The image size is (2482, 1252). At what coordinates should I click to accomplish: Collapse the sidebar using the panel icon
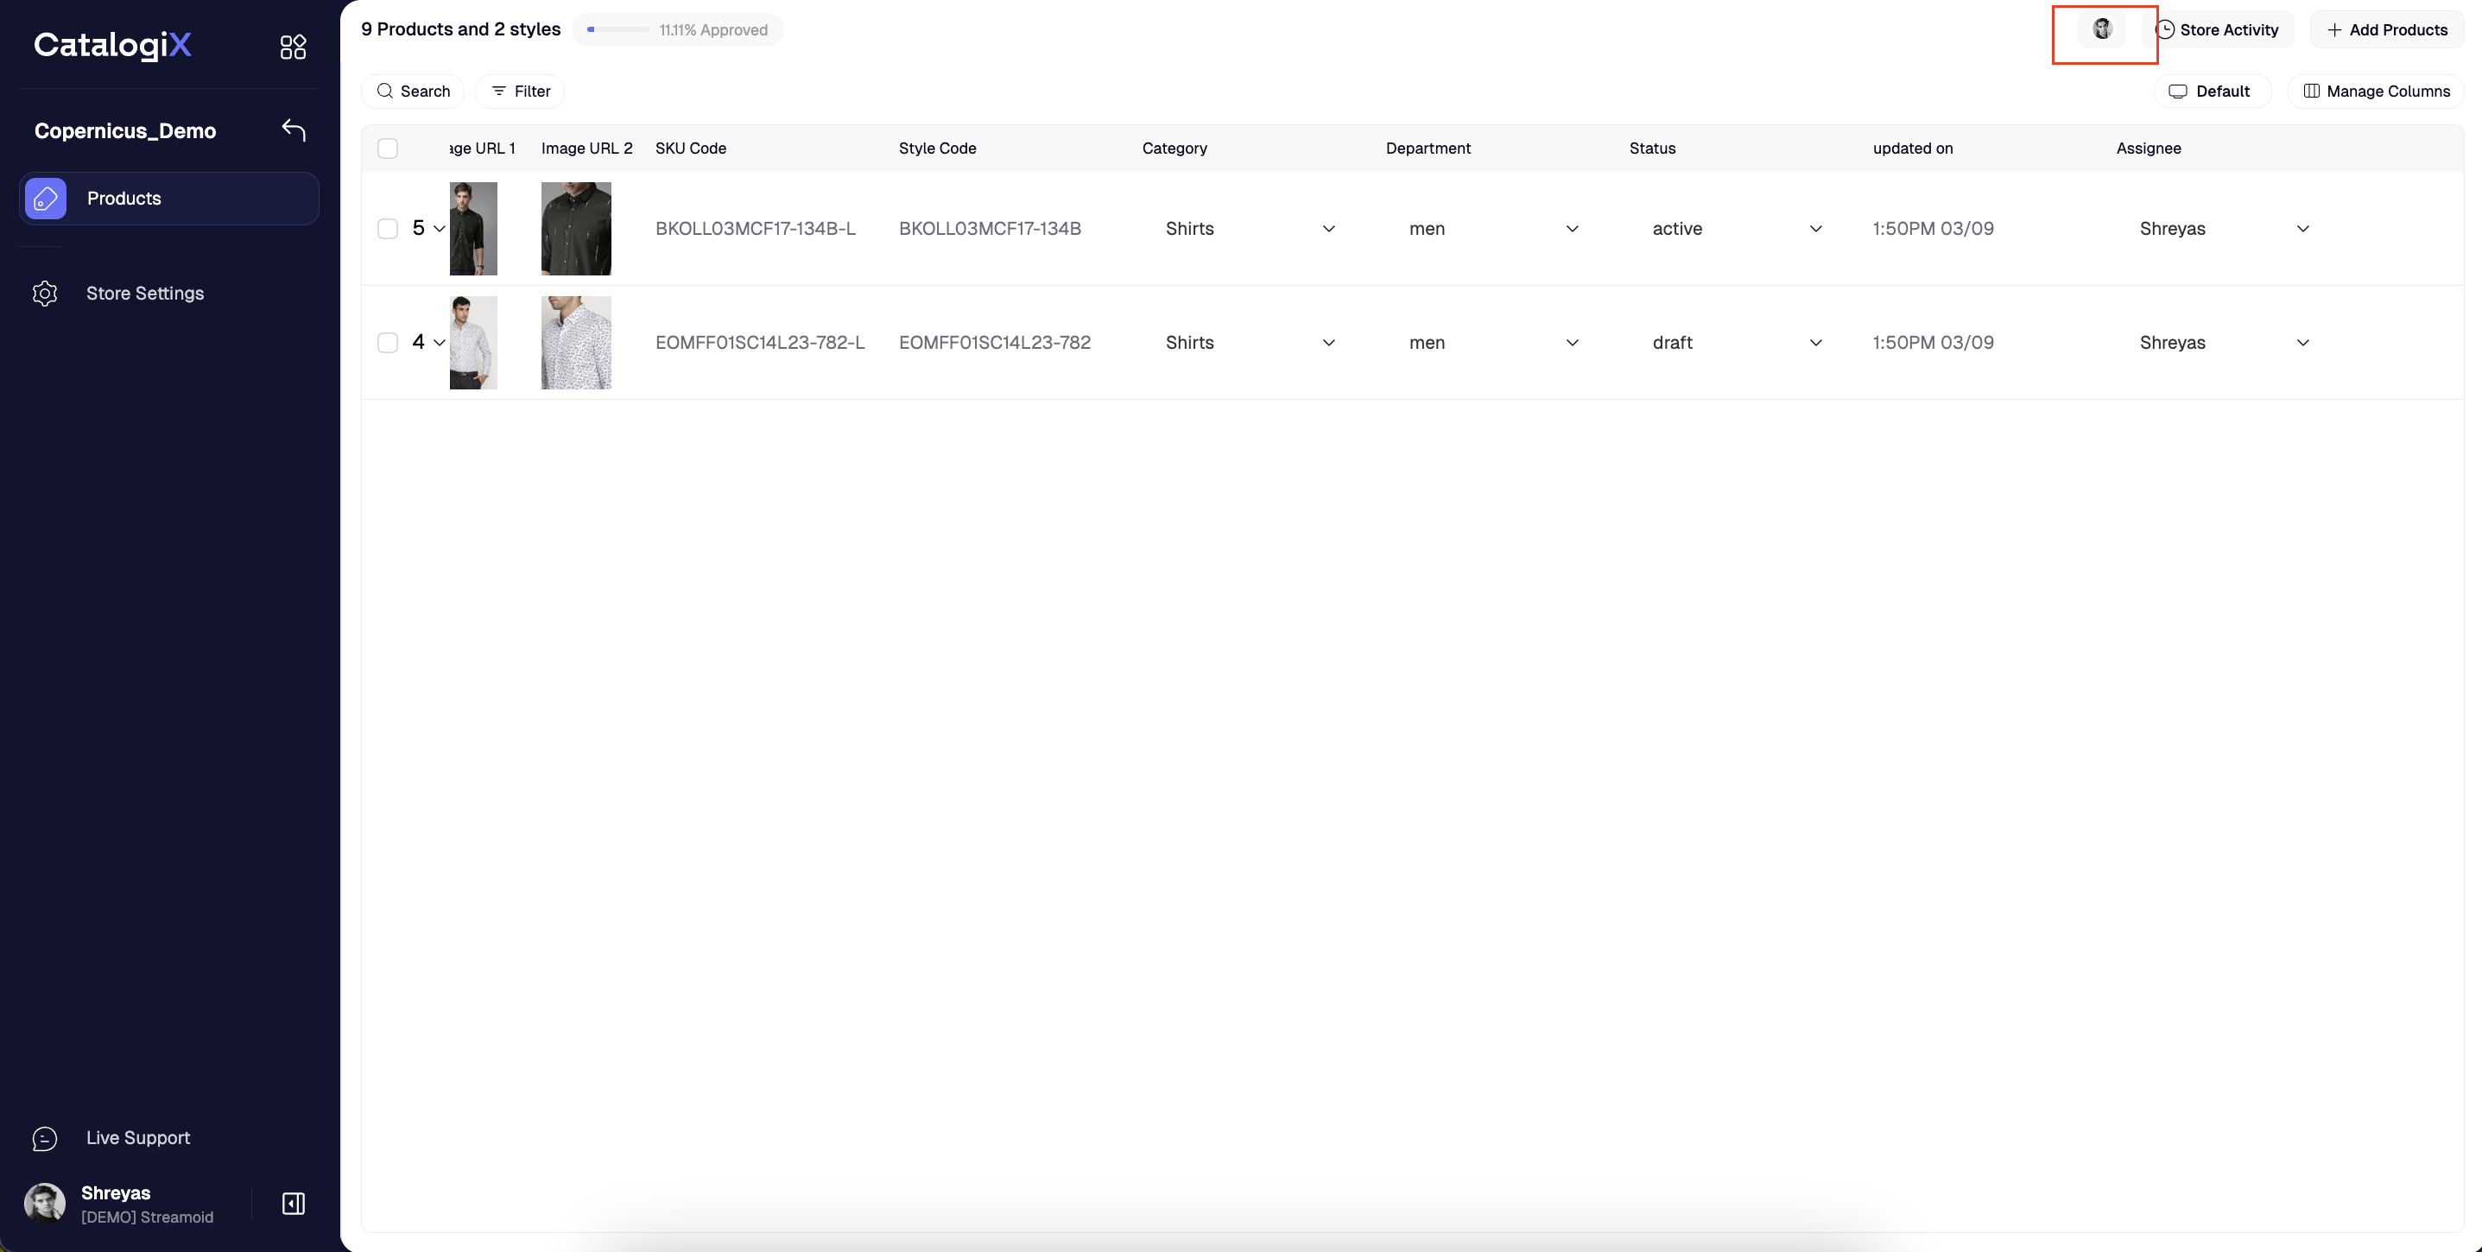pos(293,1203)
